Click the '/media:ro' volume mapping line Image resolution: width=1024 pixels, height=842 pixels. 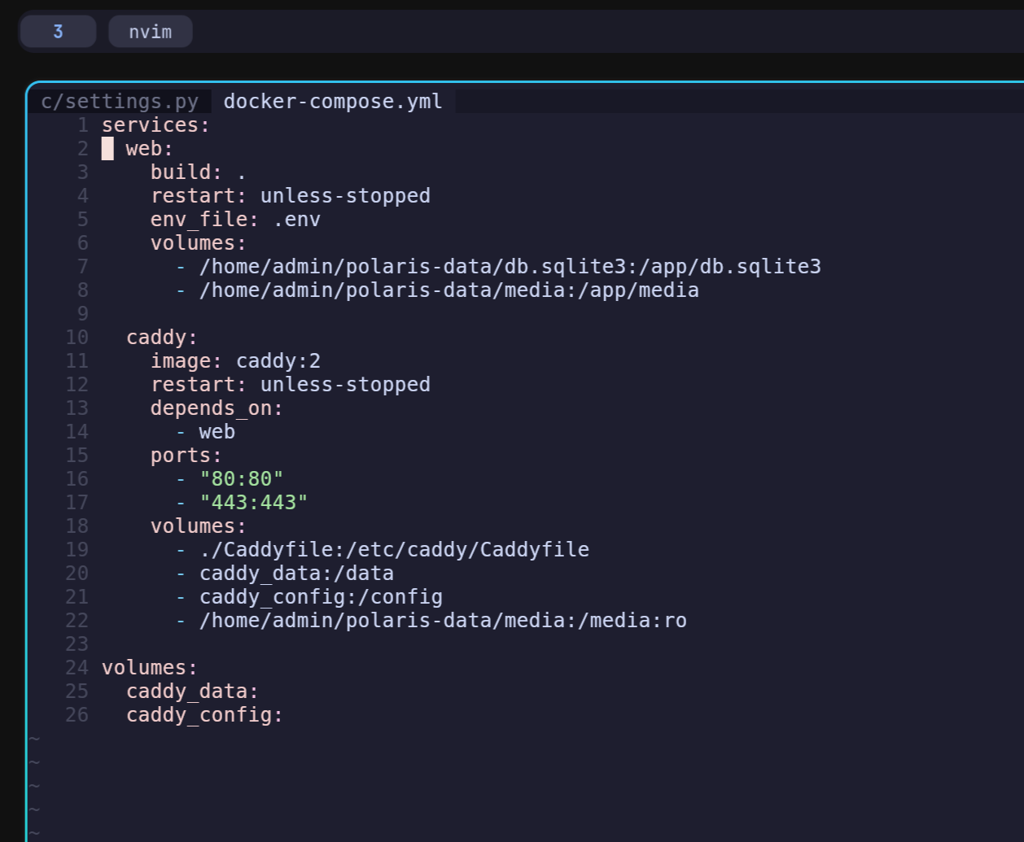tap(431, 621)
